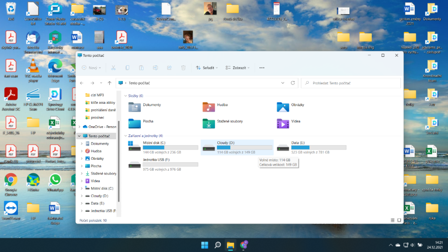Collapse Tento počítač in navigation tree

point(80,136)
